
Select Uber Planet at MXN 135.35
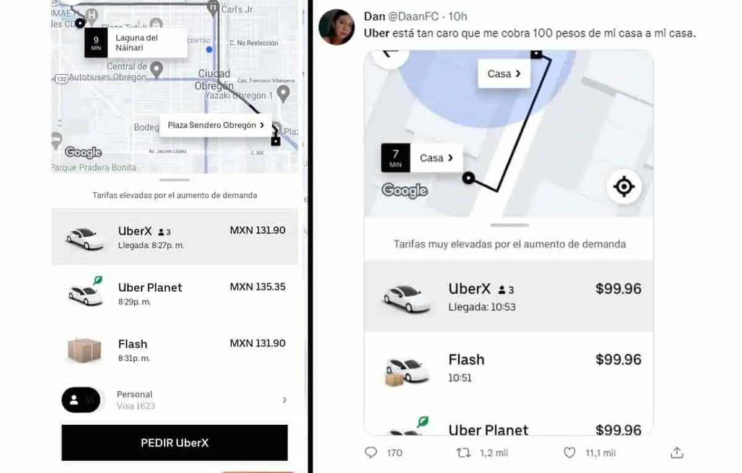pos(174,294)
